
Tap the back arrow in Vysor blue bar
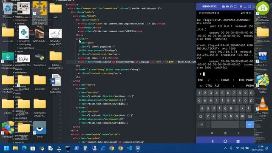pyautogui.click(x=212, y=141)
